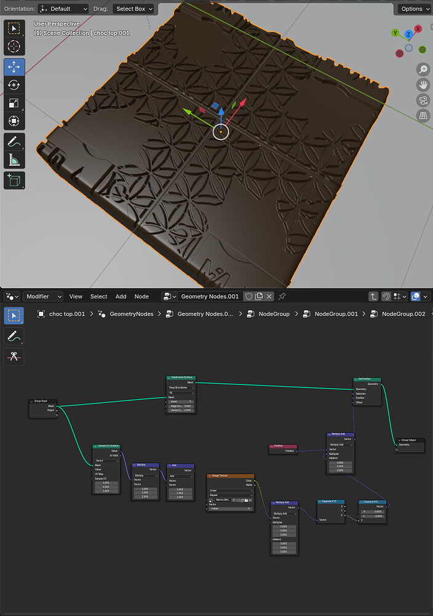This screenshot has width=433, height=616.
Task: Select the Move tool
Action: (x=14, y=67)
